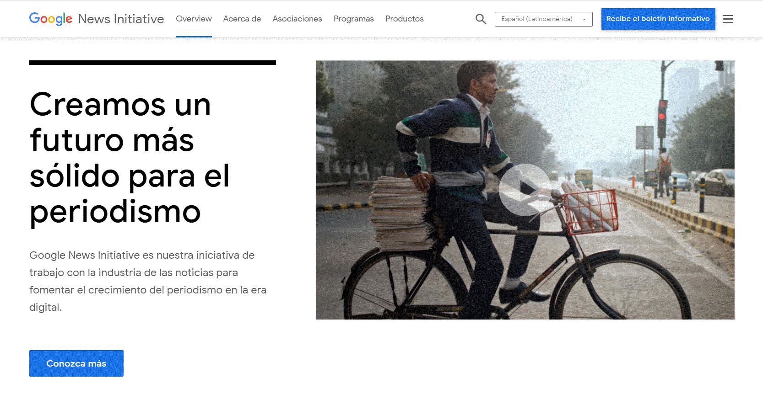Open the Programas nav item

point(354,19)
